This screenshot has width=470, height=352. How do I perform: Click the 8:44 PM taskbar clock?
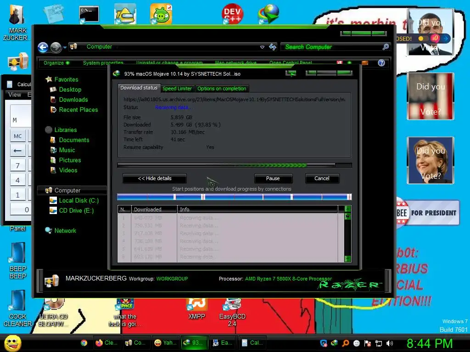[x=429, y=343]
